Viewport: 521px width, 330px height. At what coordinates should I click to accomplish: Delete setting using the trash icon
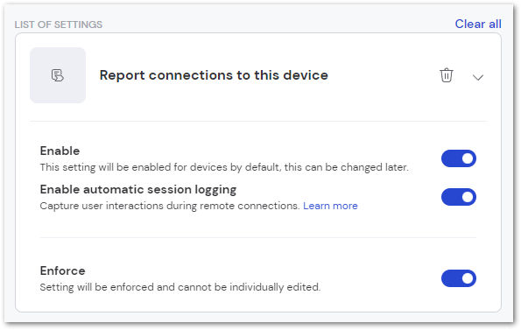click(x=447, y=75)
